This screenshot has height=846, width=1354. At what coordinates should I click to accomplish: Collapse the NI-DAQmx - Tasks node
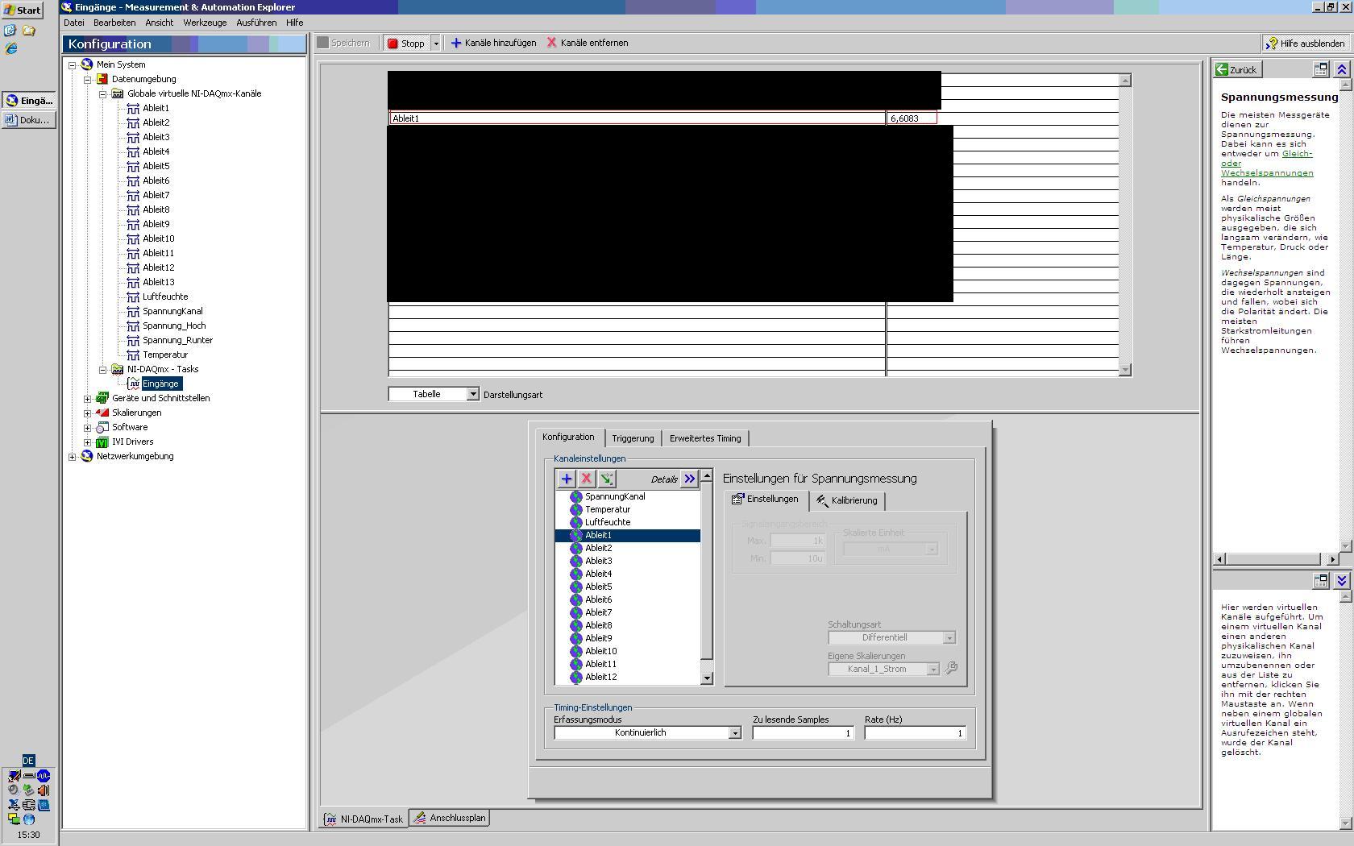pyautogui.click(x=103, y=369)
